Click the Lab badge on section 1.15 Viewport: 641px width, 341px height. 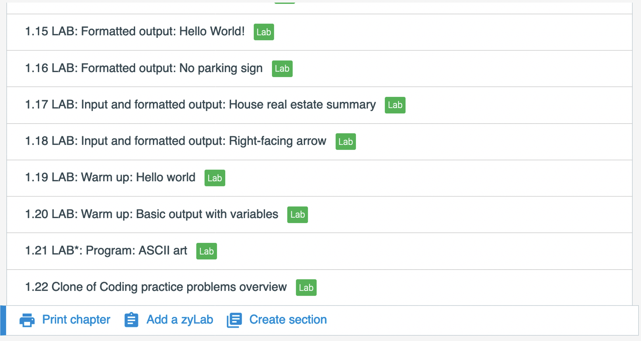264,32
